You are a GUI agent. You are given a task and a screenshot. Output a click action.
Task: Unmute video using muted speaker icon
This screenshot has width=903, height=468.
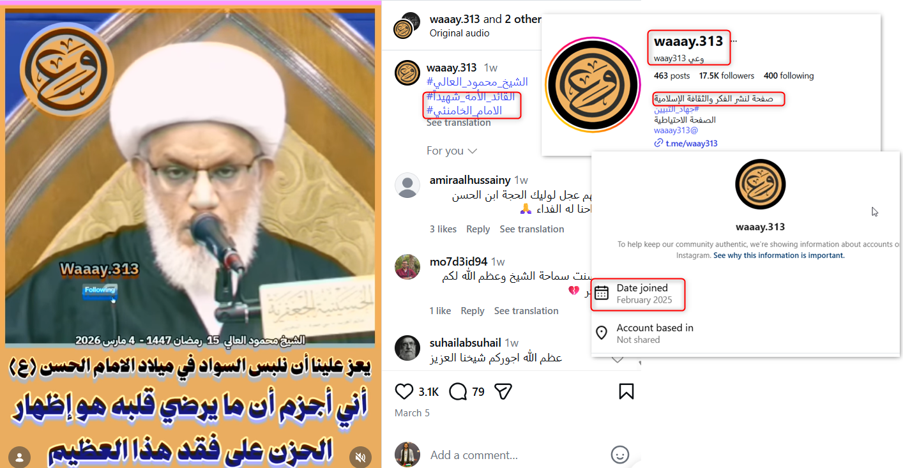(x=360, y=457)
